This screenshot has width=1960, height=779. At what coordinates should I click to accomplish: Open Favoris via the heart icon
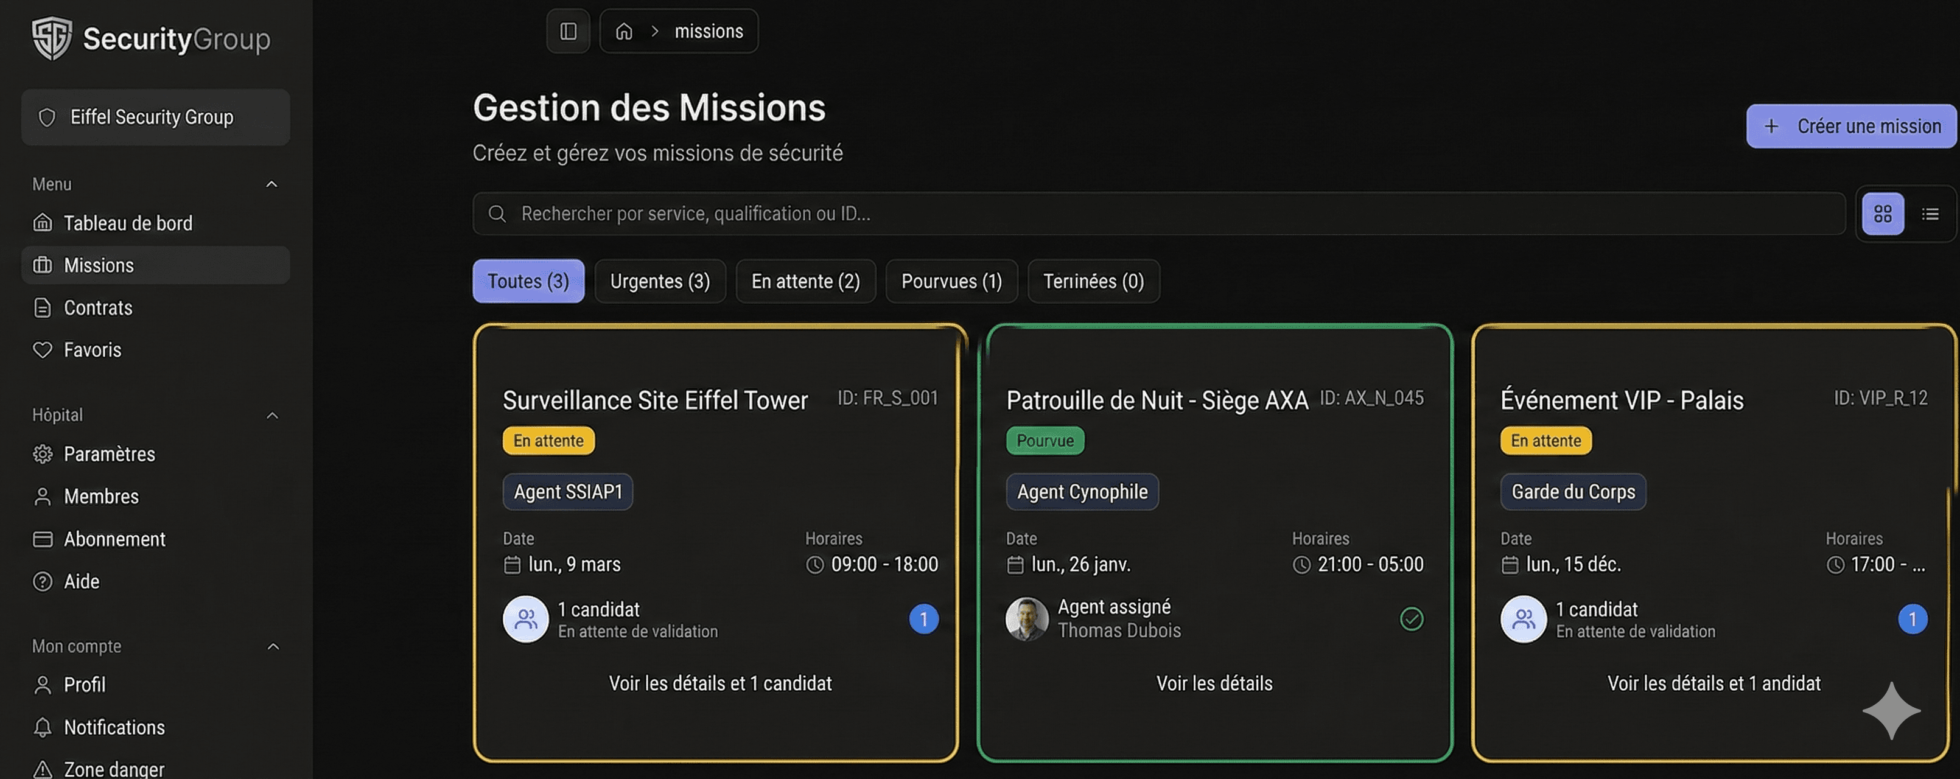[43, 349]
